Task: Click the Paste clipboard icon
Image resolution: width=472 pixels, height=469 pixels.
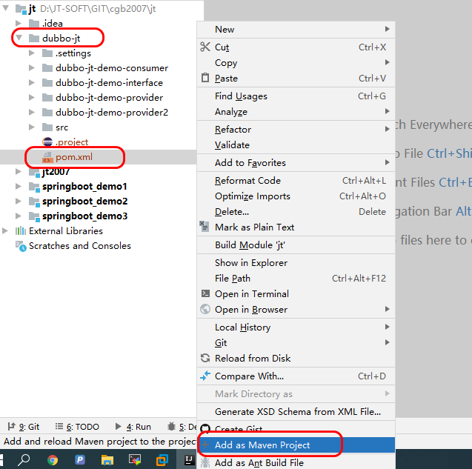Action: [x=205, y=78]
